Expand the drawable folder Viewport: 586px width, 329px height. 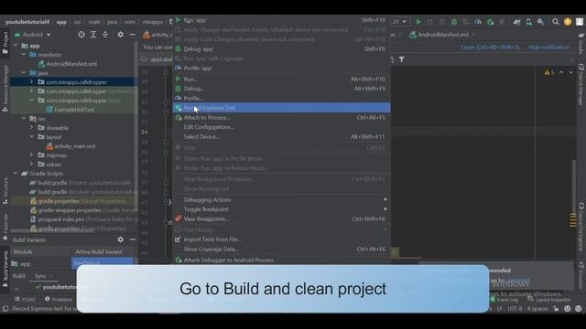(x=32, y=128)
